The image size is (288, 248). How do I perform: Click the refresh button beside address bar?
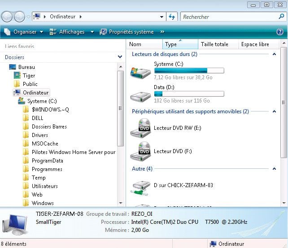(x=172, y=17)
